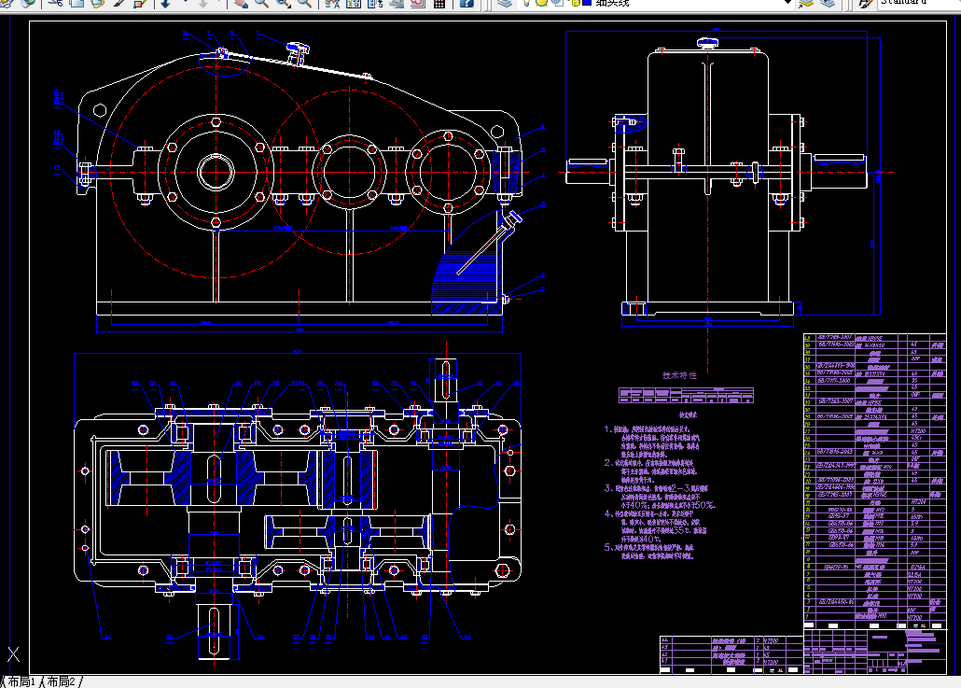Click the Layer Previous icon
961x688 pixels.
pos(828,3)
